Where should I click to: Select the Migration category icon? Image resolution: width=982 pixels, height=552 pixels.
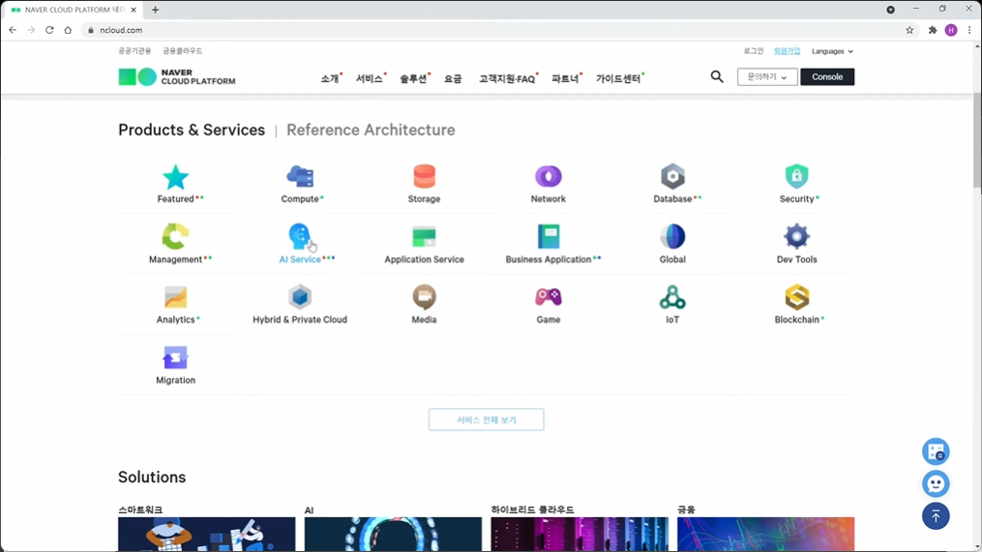pyautogui.click(x=175, y=358)
